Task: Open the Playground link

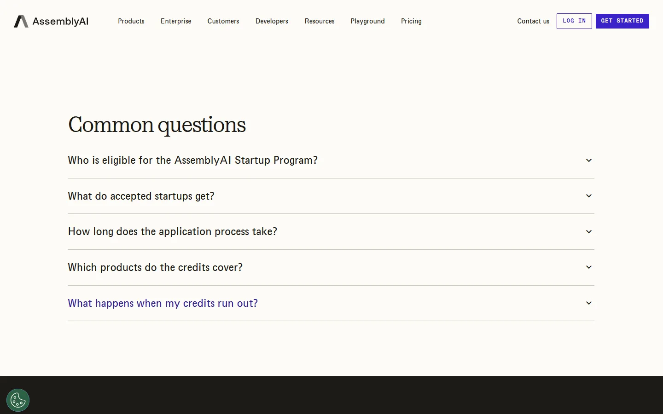Action: (368, 21)
